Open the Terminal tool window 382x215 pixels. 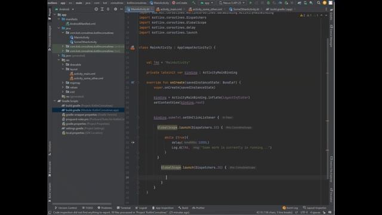coord(124,208)
